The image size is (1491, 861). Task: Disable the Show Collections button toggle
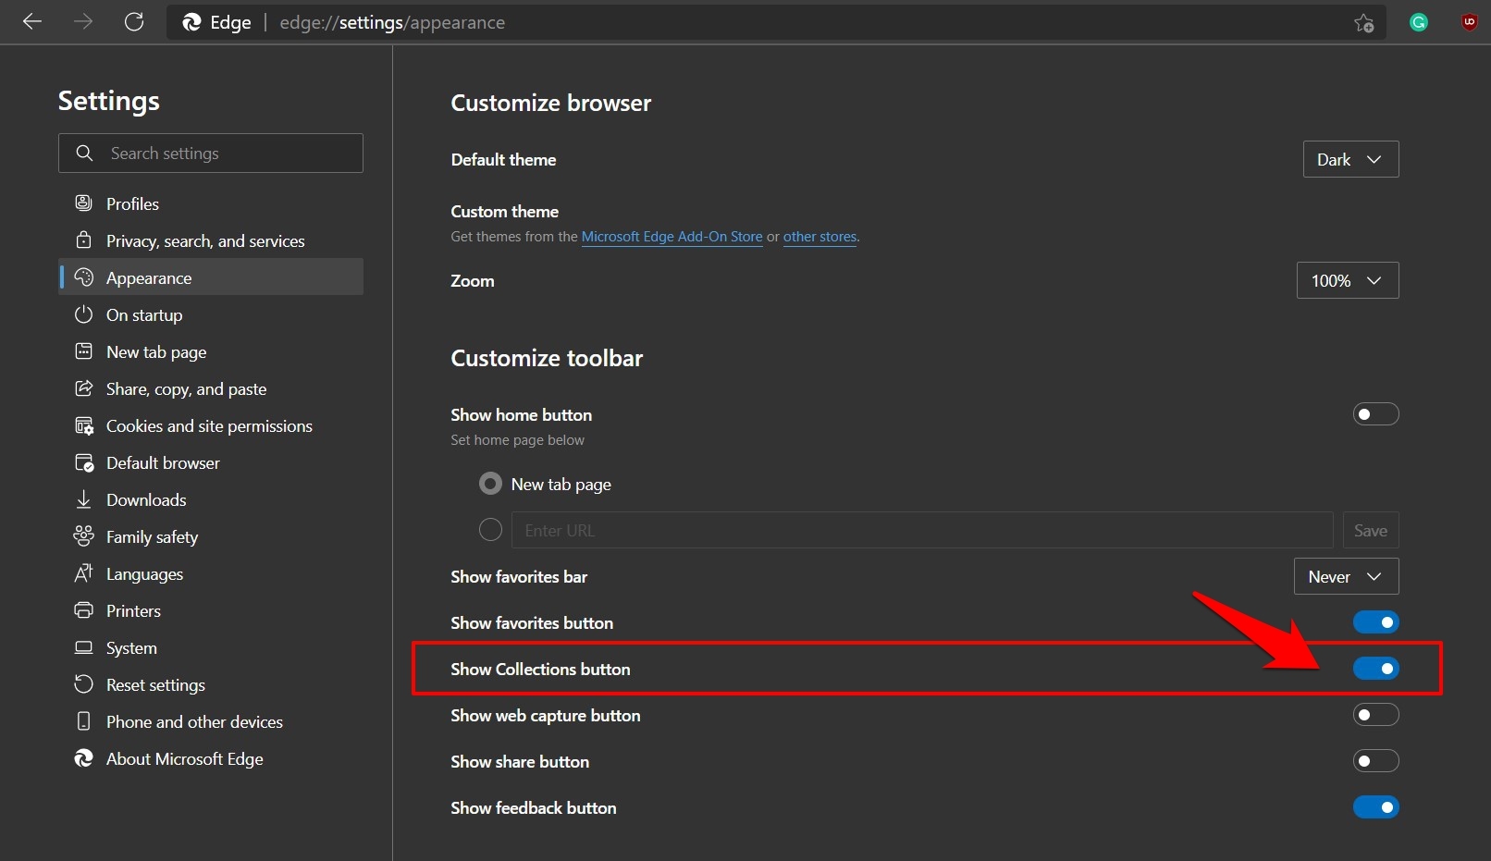[1375, 669]
